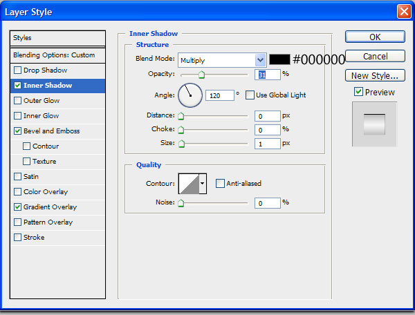The width and height of the screenshot is (415, 315).
Task: Click the black shadow color swatch
Action: coord(279,59)
